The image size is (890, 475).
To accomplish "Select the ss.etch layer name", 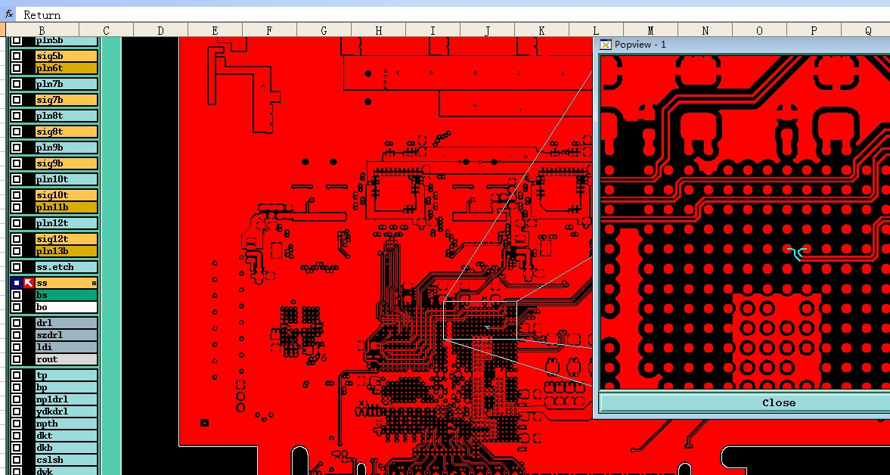I will tap(66, 267).
